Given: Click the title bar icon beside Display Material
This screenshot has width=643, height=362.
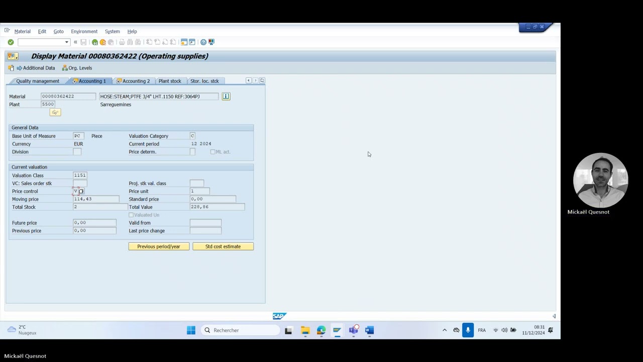Looking at the screenshot, I should [x=13, y=56].
